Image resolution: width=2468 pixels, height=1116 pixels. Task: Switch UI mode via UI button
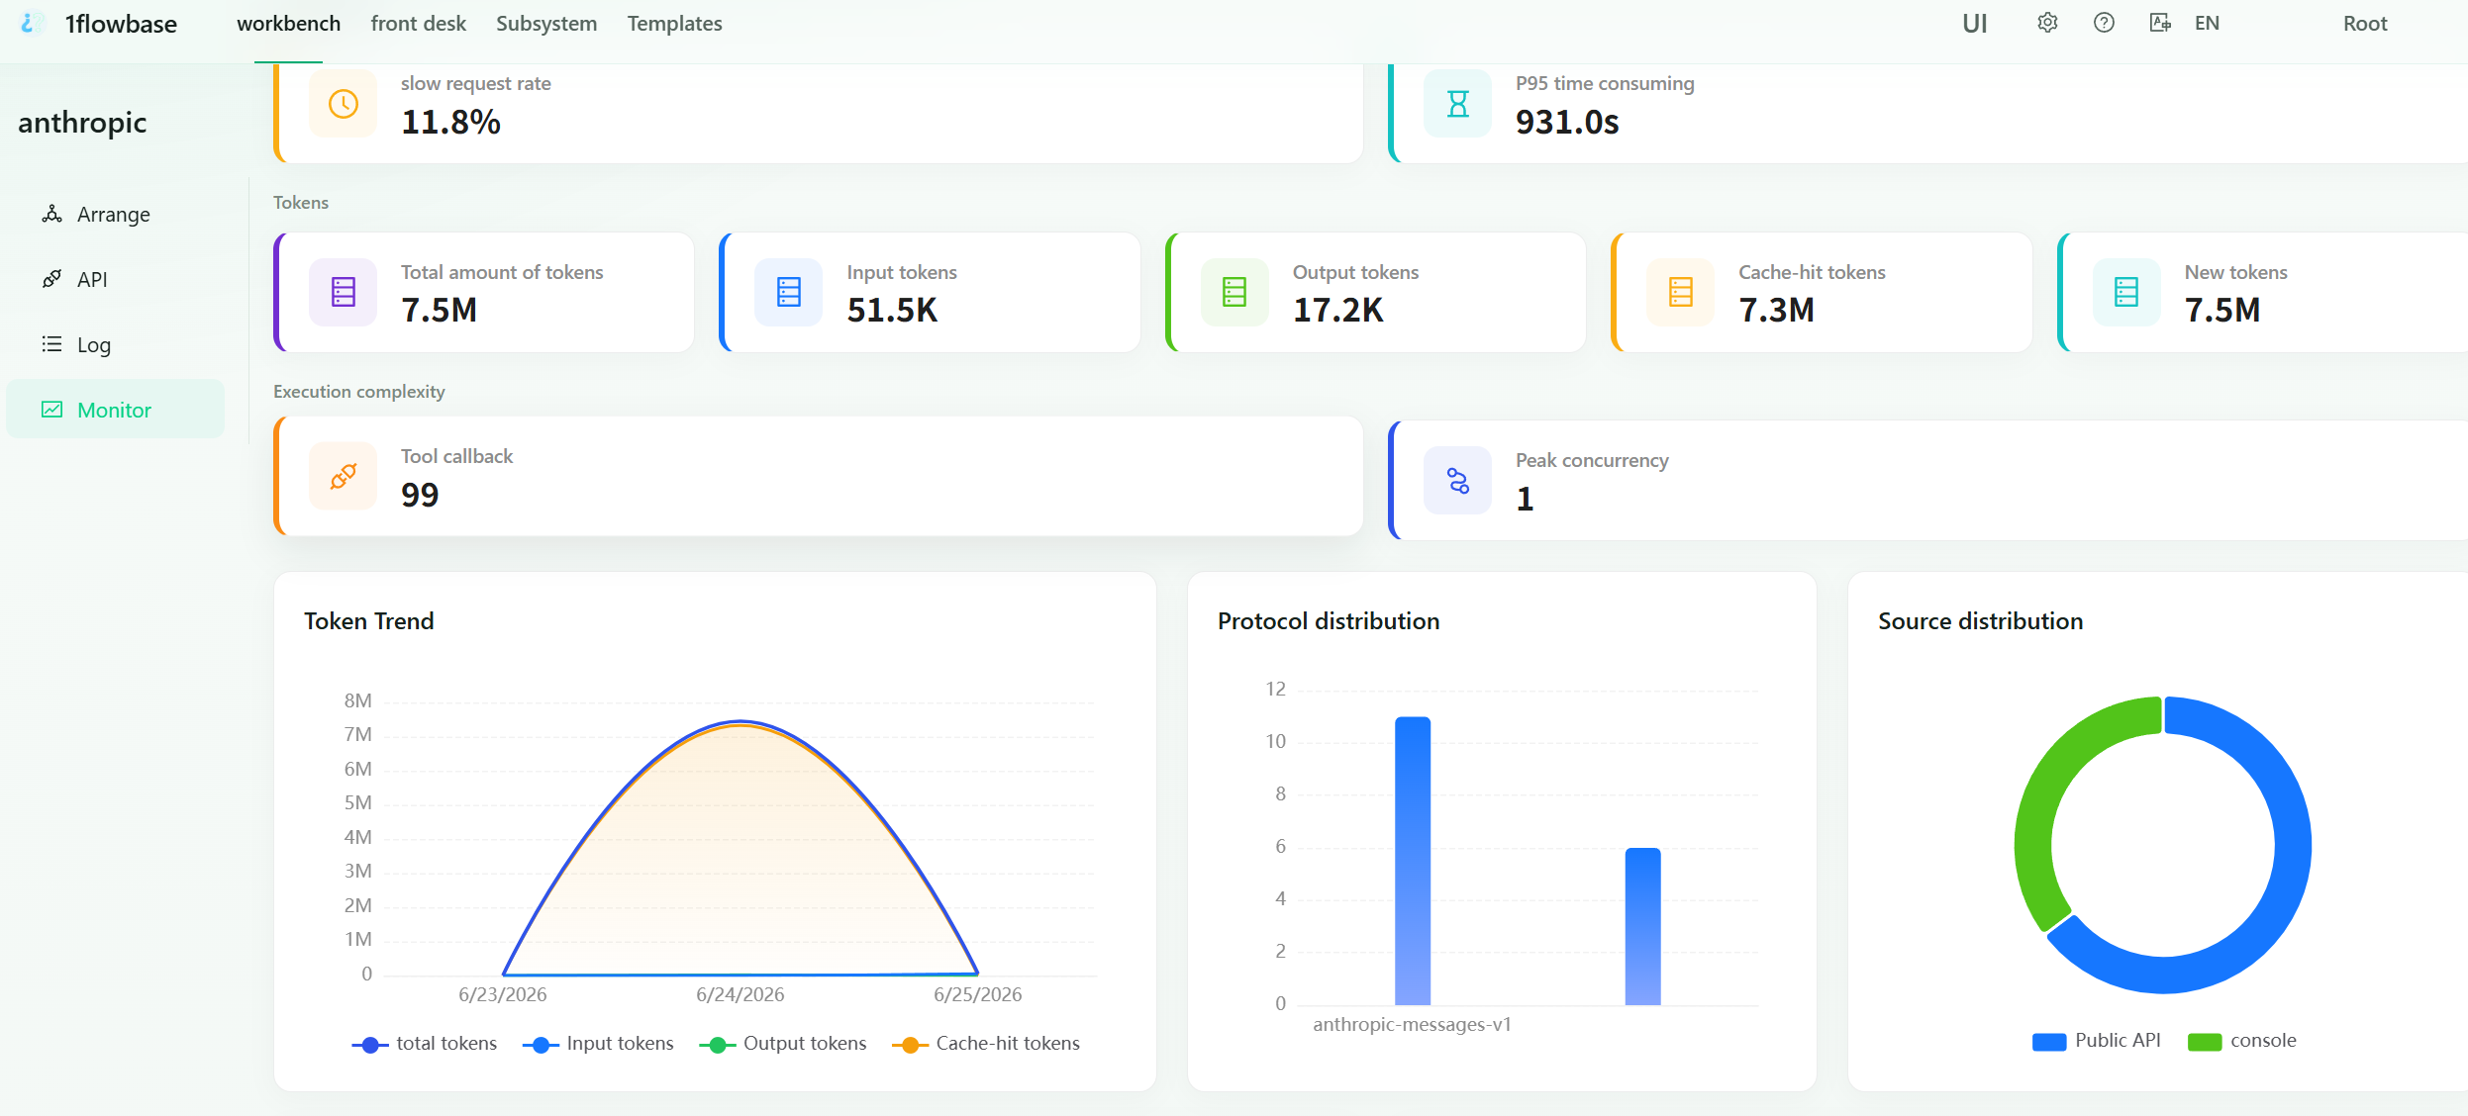[x=1975, y=24]
